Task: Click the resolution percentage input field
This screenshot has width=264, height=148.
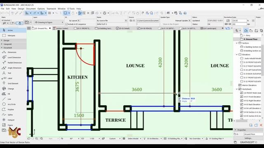Action: coord(239,21)
